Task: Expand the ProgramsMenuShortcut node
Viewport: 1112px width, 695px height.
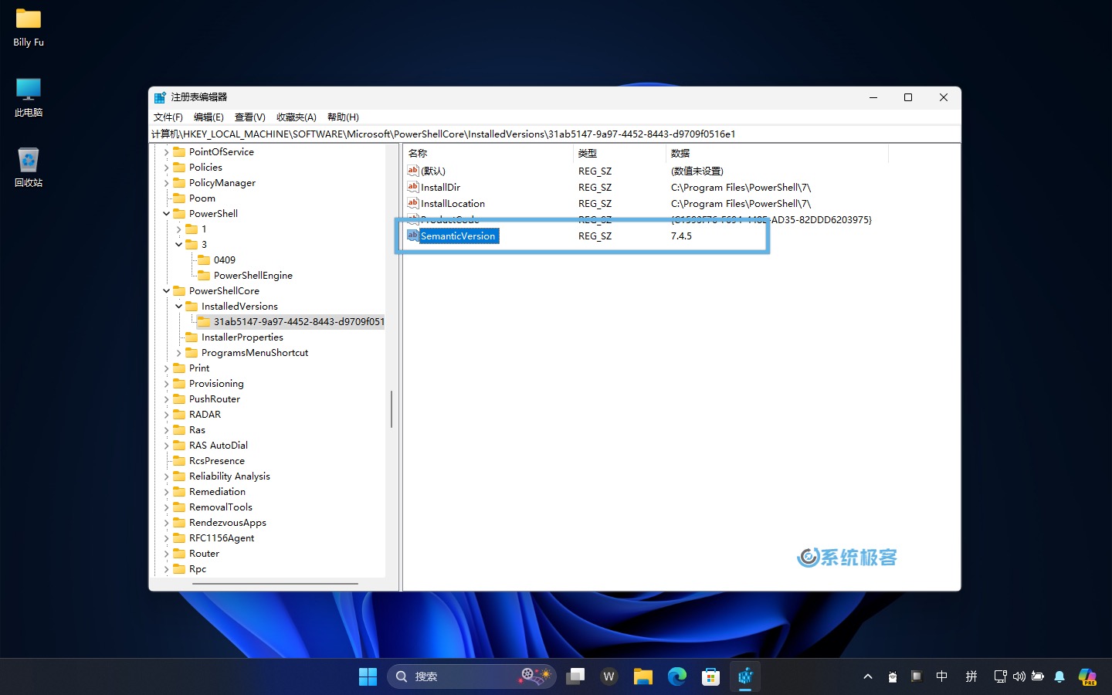Action: coord(179,353)
